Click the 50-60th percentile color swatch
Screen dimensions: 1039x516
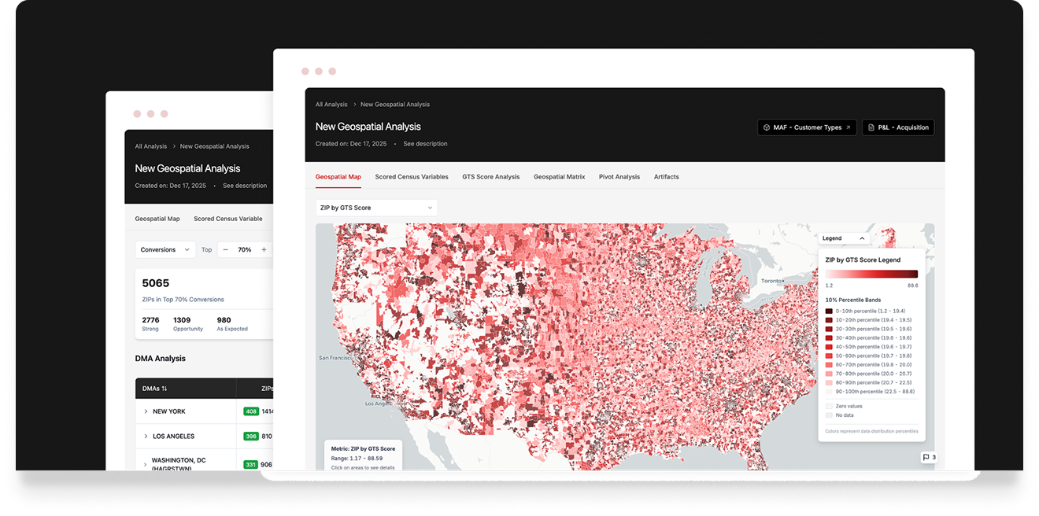click(829, 356)
